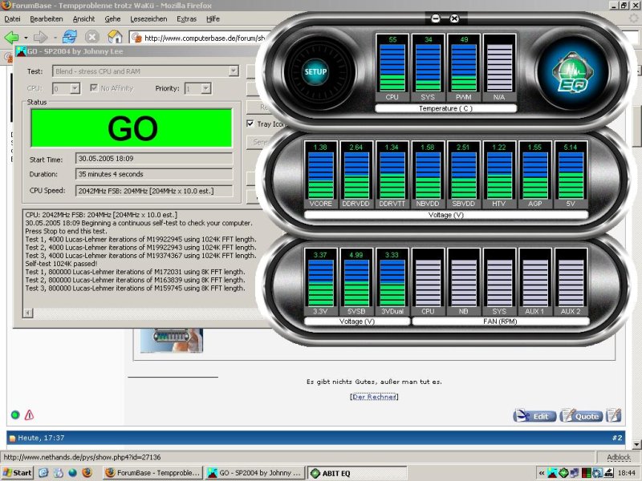Open the Ansicht menu
The image size is (642, 481).
point(83,18)
